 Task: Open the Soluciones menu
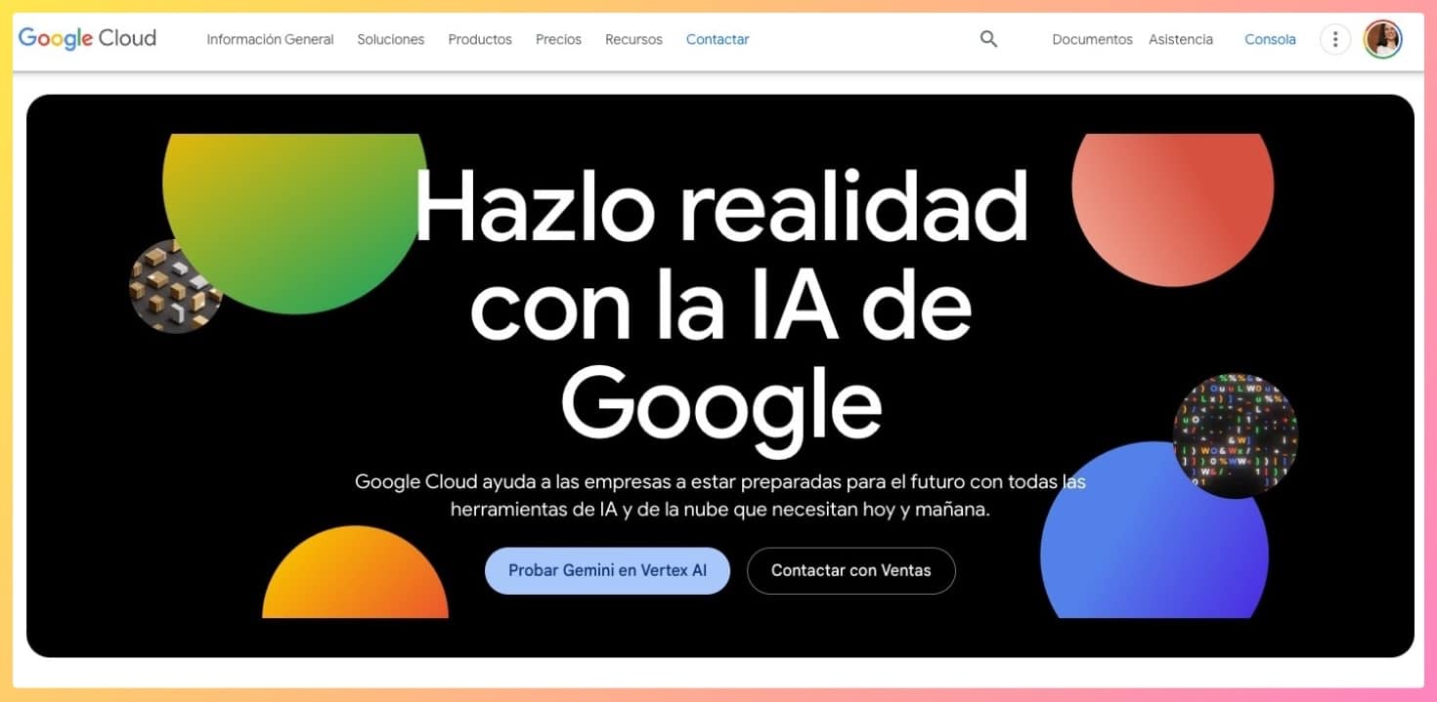point(391,39)
